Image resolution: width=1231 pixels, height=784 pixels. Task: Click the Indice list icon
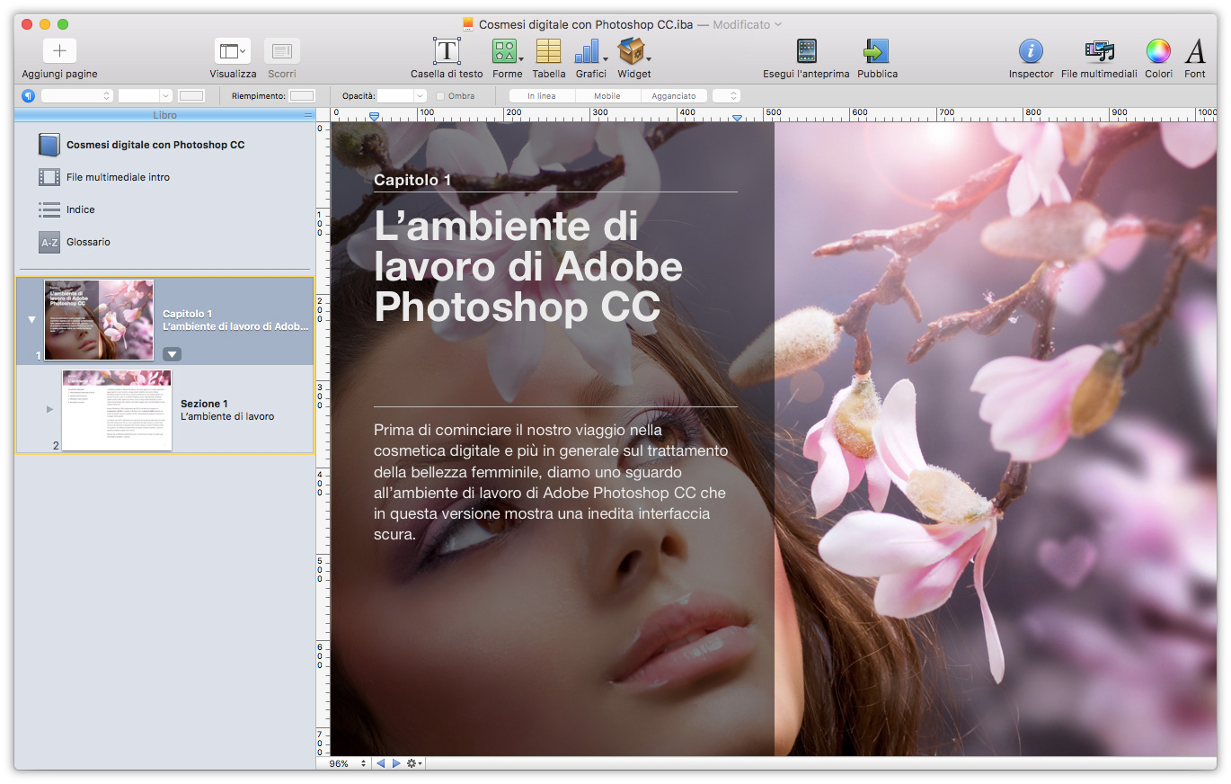(x=49, y=209)
